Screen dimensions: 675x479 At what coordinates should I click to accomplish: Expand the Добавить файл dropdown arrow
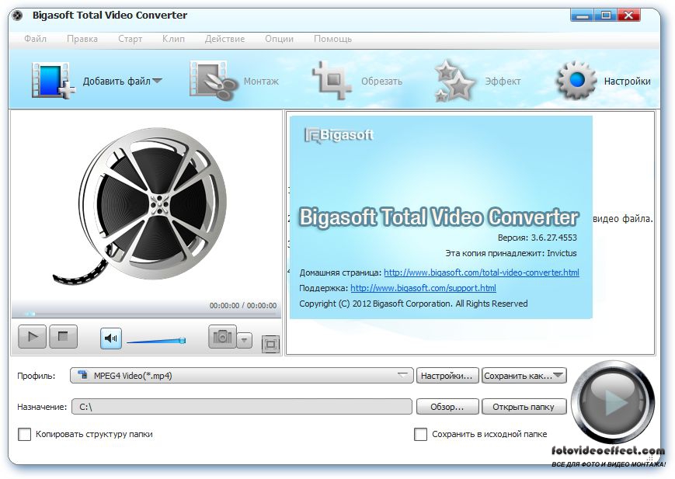(x=157, y=81)
